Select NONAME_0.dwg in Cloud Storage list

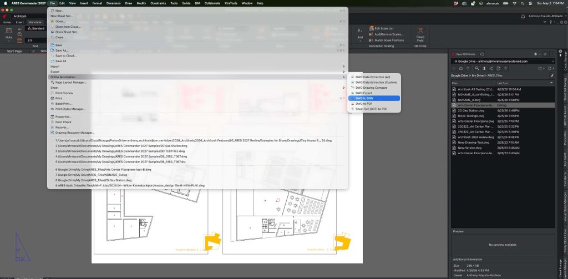tap(503, 100)
